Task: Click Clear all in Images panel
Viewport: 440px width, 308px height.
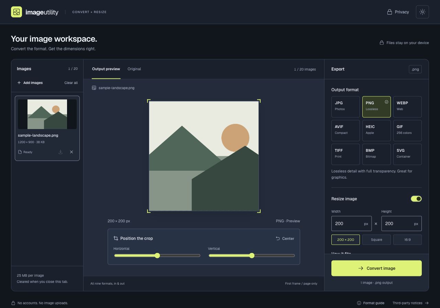Action: point(71,83)
